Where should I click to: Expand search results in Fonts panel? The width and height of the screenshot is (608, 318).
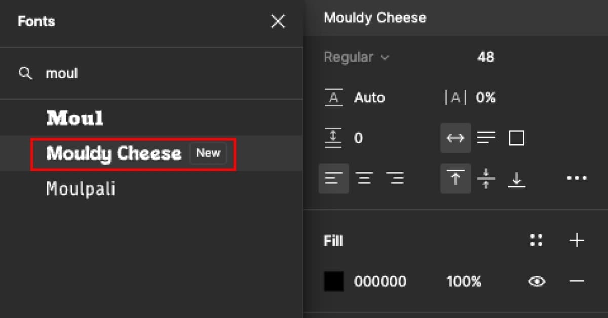[x=25, y=73]
